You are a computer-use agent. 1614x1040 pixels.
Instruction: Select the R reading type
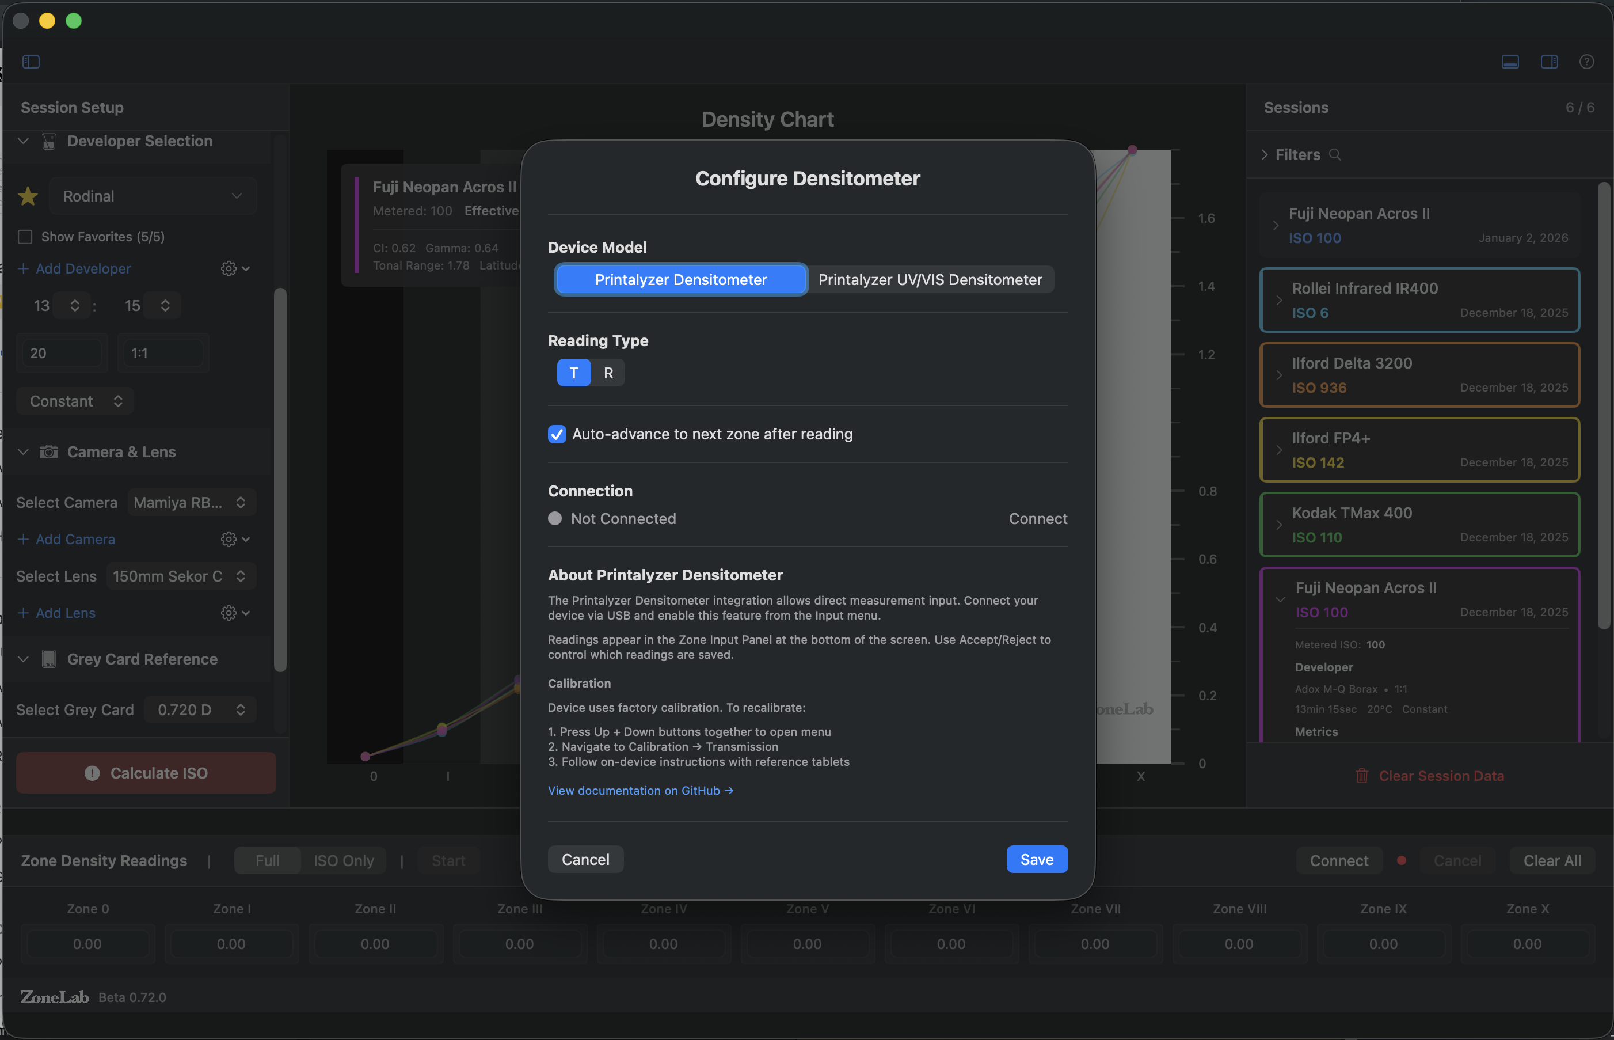pyautogui.click(x=608, y=373)
